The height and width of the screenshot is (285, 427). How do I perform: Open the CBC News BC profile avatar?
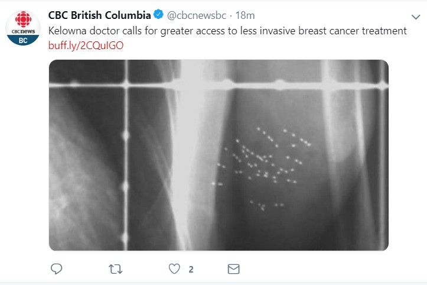22,28
